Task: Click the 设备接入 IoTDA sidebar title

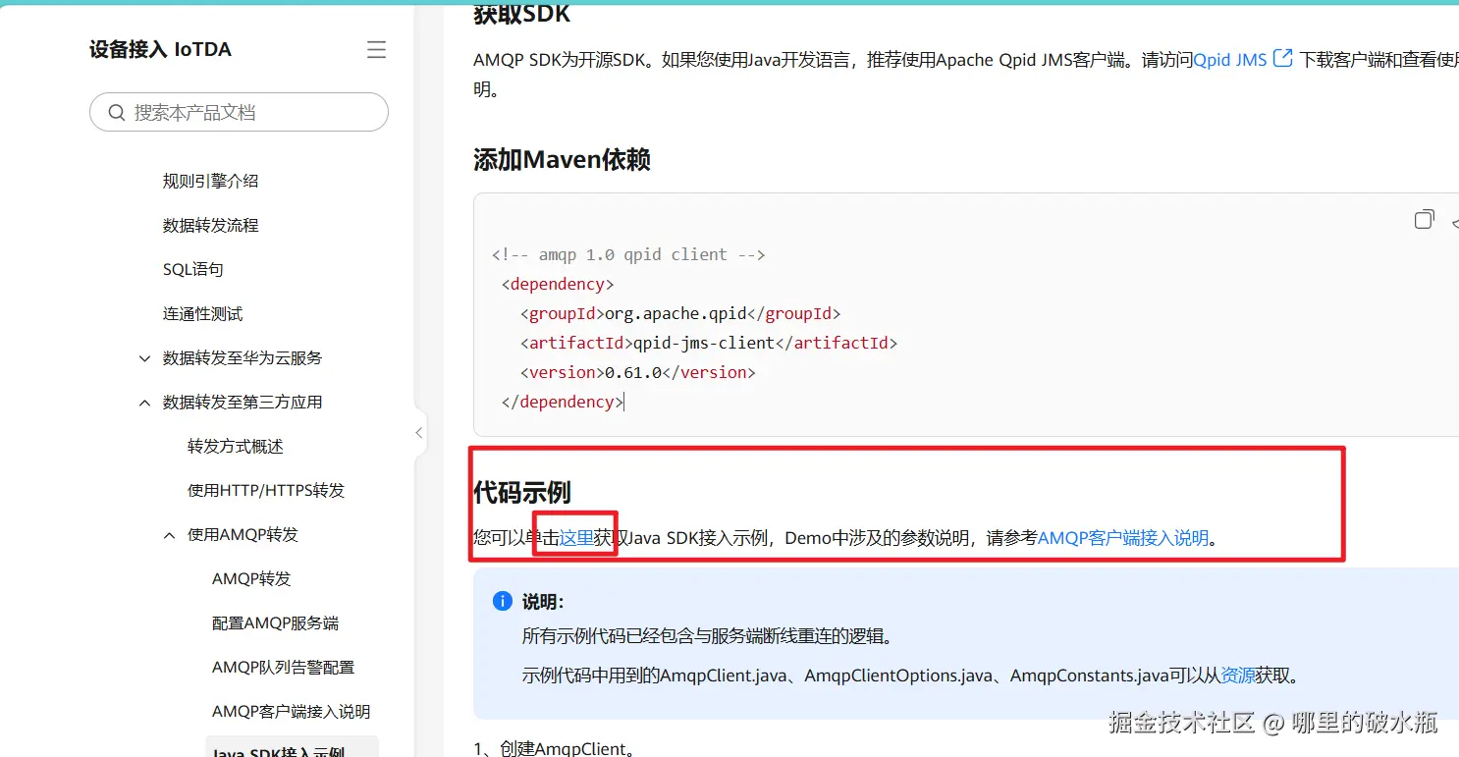Action: point(160,50)
